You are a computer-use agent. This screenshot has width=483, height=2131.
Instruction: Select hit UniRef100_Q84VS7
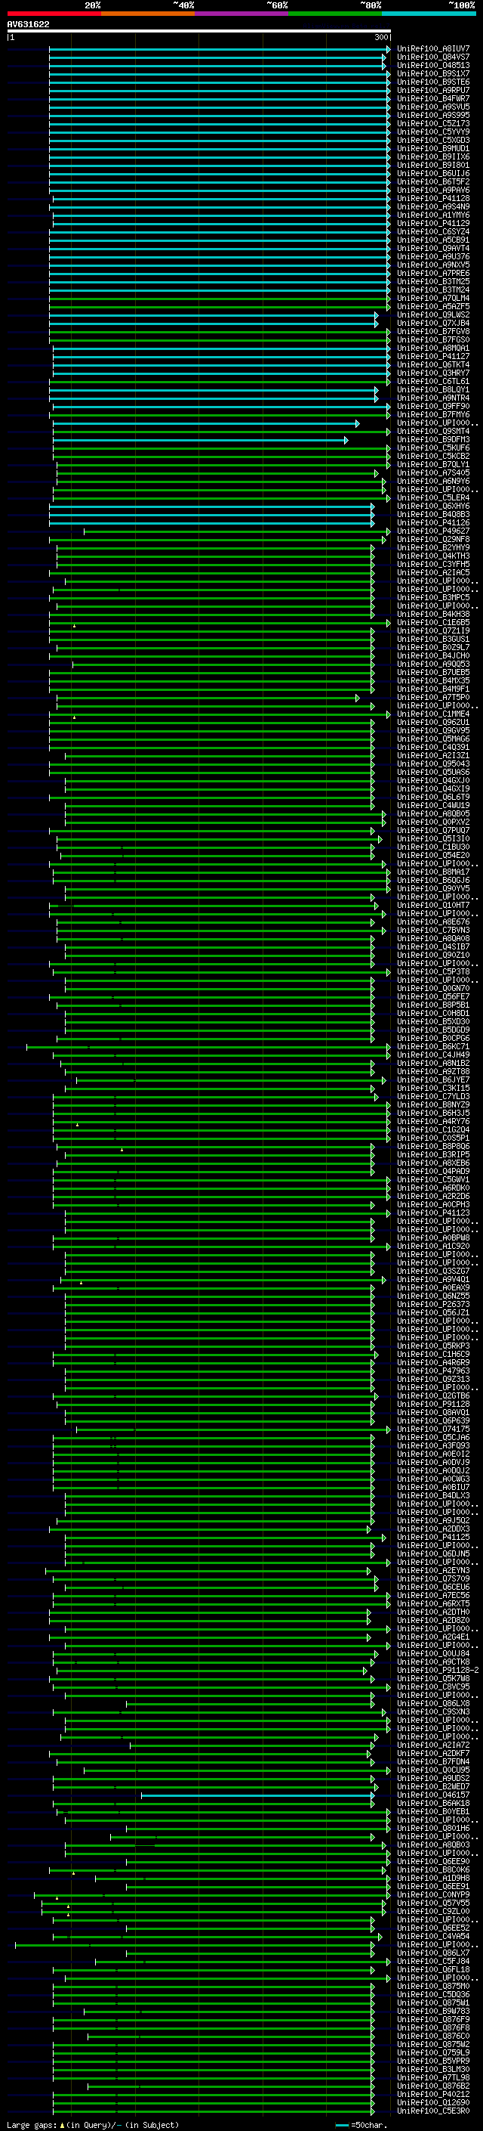tap(432, 57)
